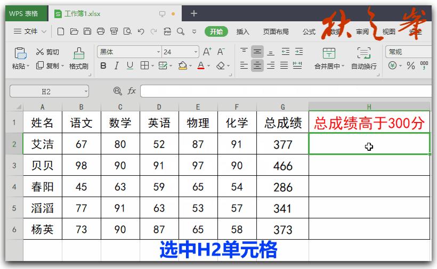The height and width of the screenshot is (269, 437).
Task: Click the currency format yen icon
Action: point(392,66)
